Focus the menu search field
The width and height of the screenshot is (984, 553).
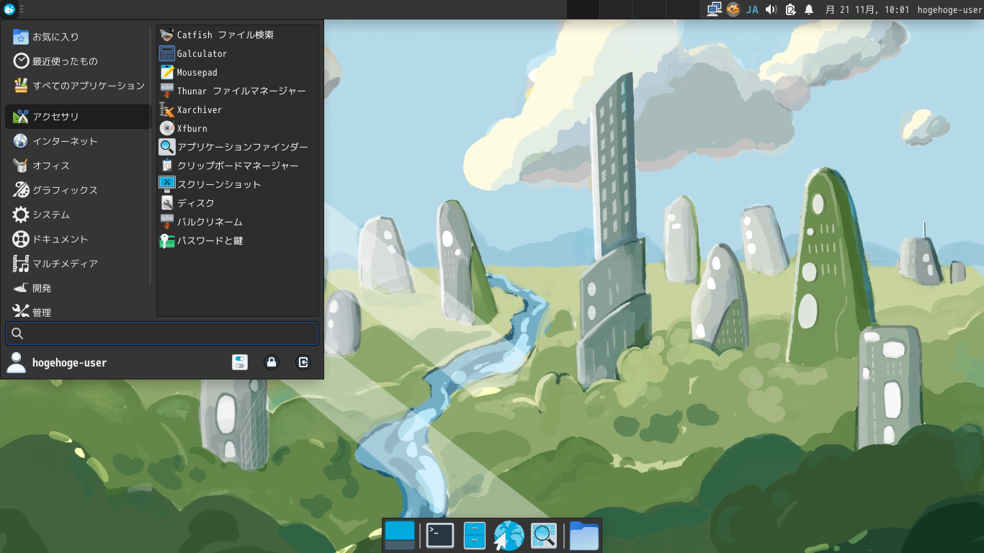(162, 333)
